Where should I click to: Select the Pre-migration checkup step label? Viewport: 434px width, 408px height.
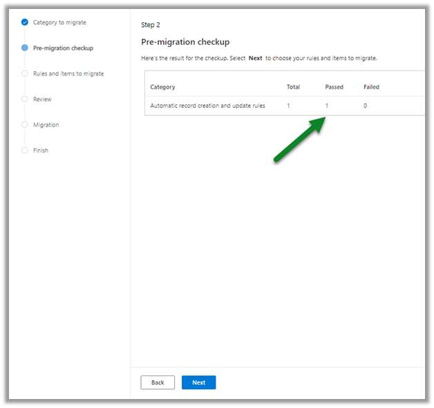tap(63, 48)
